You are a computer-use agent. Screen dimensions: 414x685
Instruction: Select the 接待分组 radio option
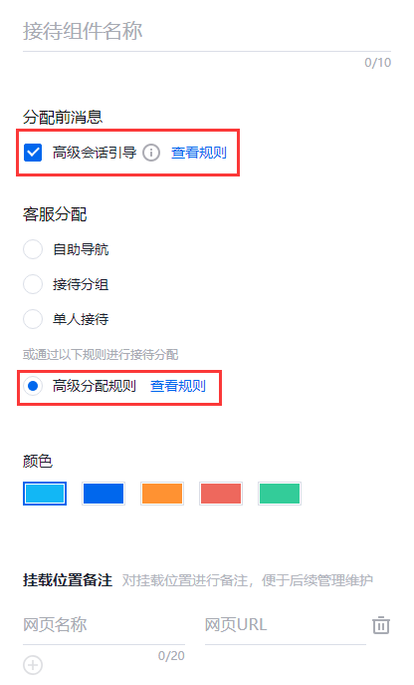(33, 284)
